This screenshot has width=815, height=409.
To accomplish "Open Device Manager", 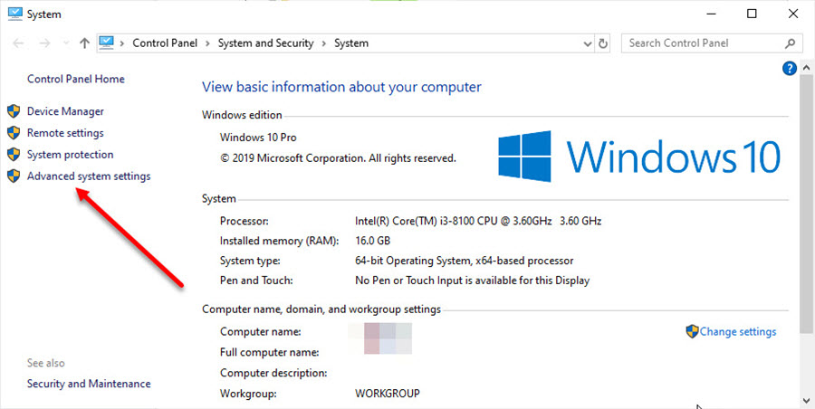I will click(x=65, y=111).
